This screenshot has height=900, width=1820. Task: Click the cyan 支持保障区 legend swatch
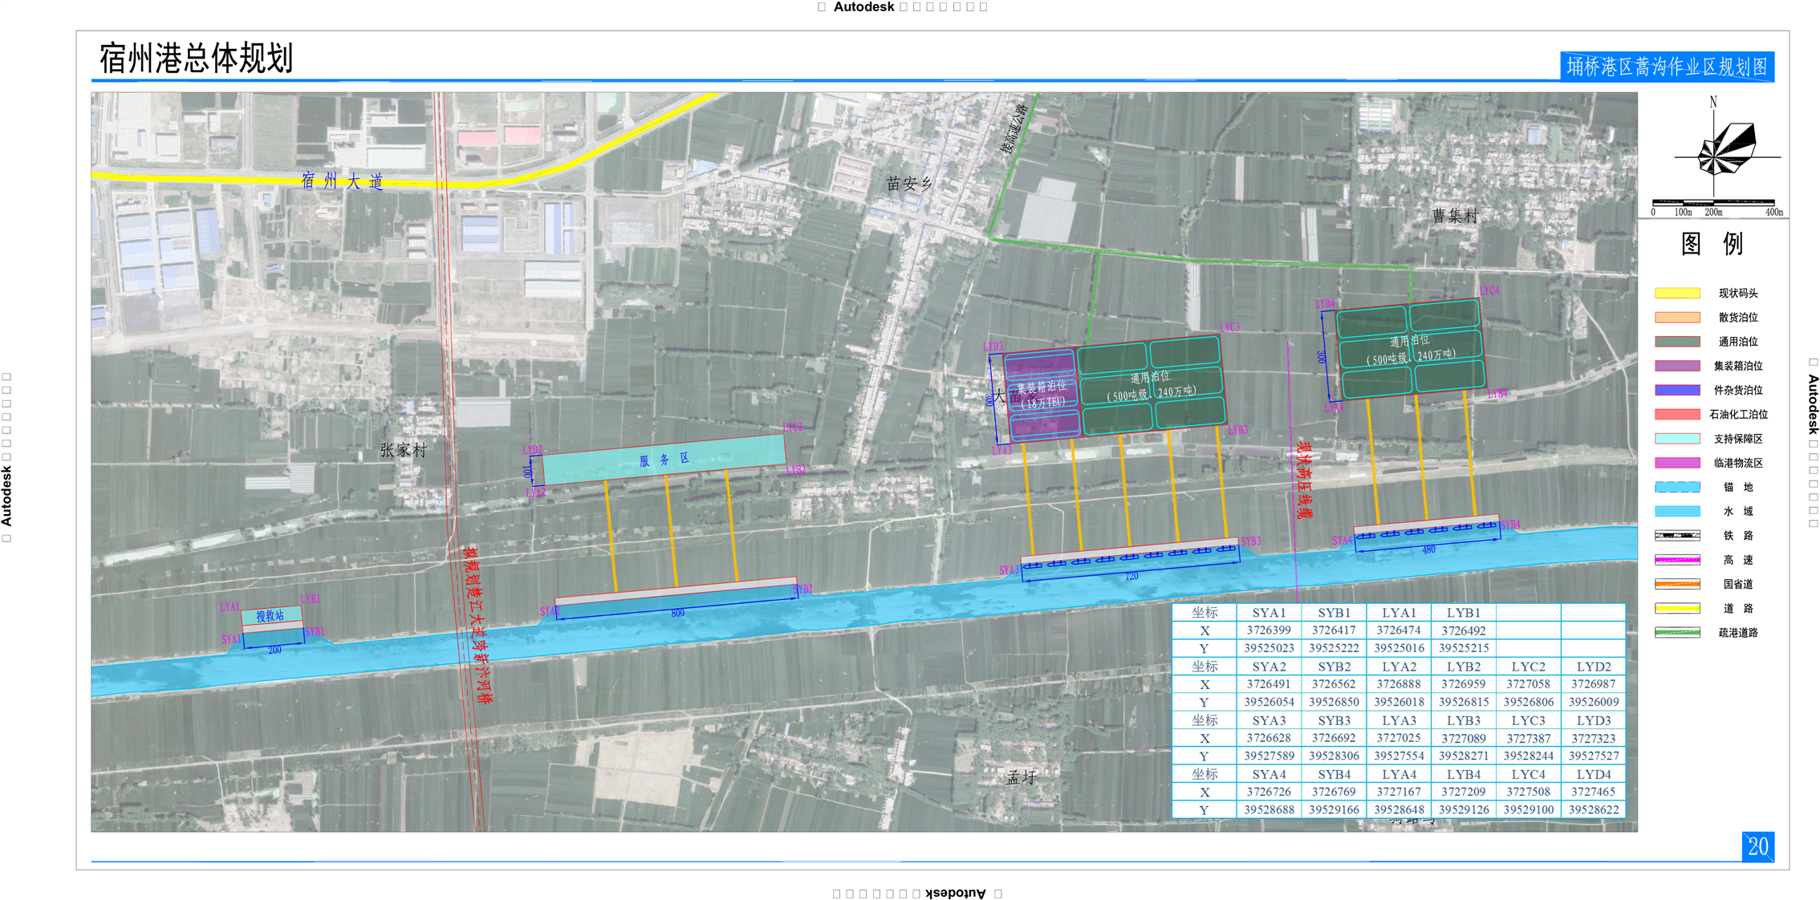[1677, 439]
